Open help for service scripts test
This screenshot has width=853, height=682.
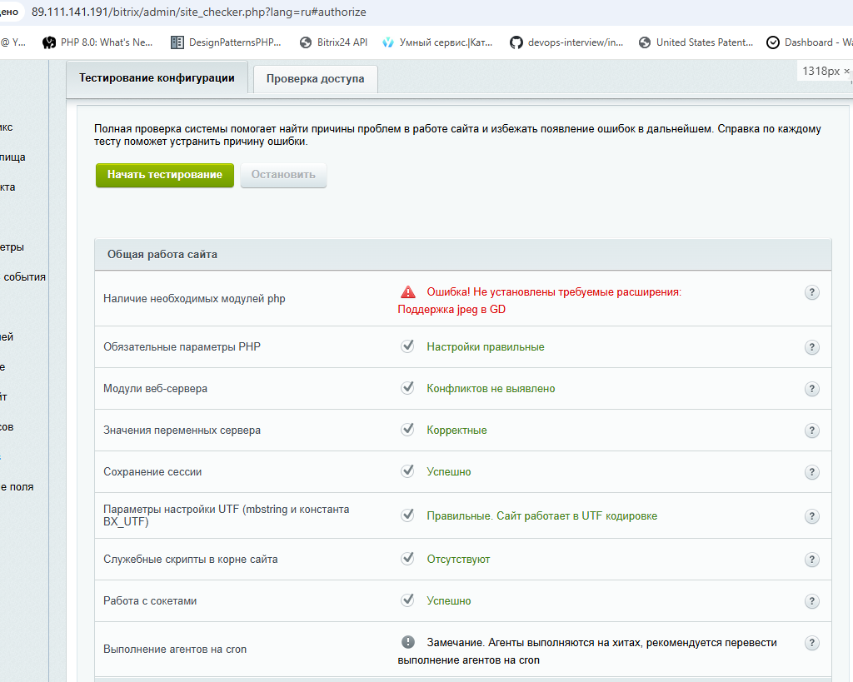pos(811,560)
